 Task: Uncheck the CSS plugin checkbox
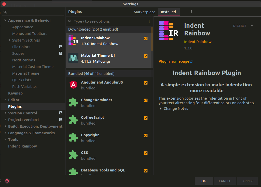point(146,153)
